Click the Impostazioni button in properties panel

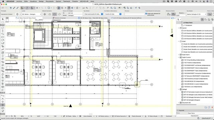pyautogui.click(x=195, y=116)
